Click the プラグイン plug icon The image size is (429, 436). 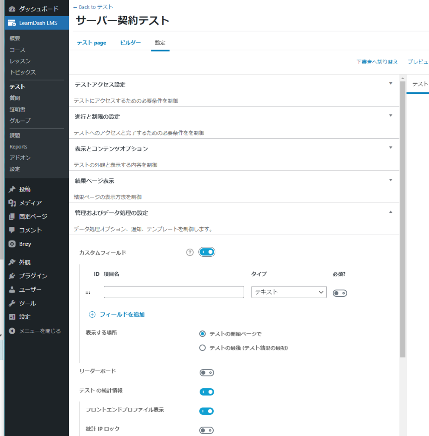12,276
